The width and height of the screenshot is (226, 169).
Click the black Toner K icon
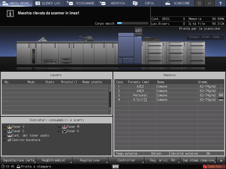(64, 131)
